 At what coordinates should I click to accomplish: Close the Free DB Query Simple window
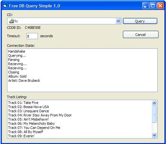tap(160, 6)
